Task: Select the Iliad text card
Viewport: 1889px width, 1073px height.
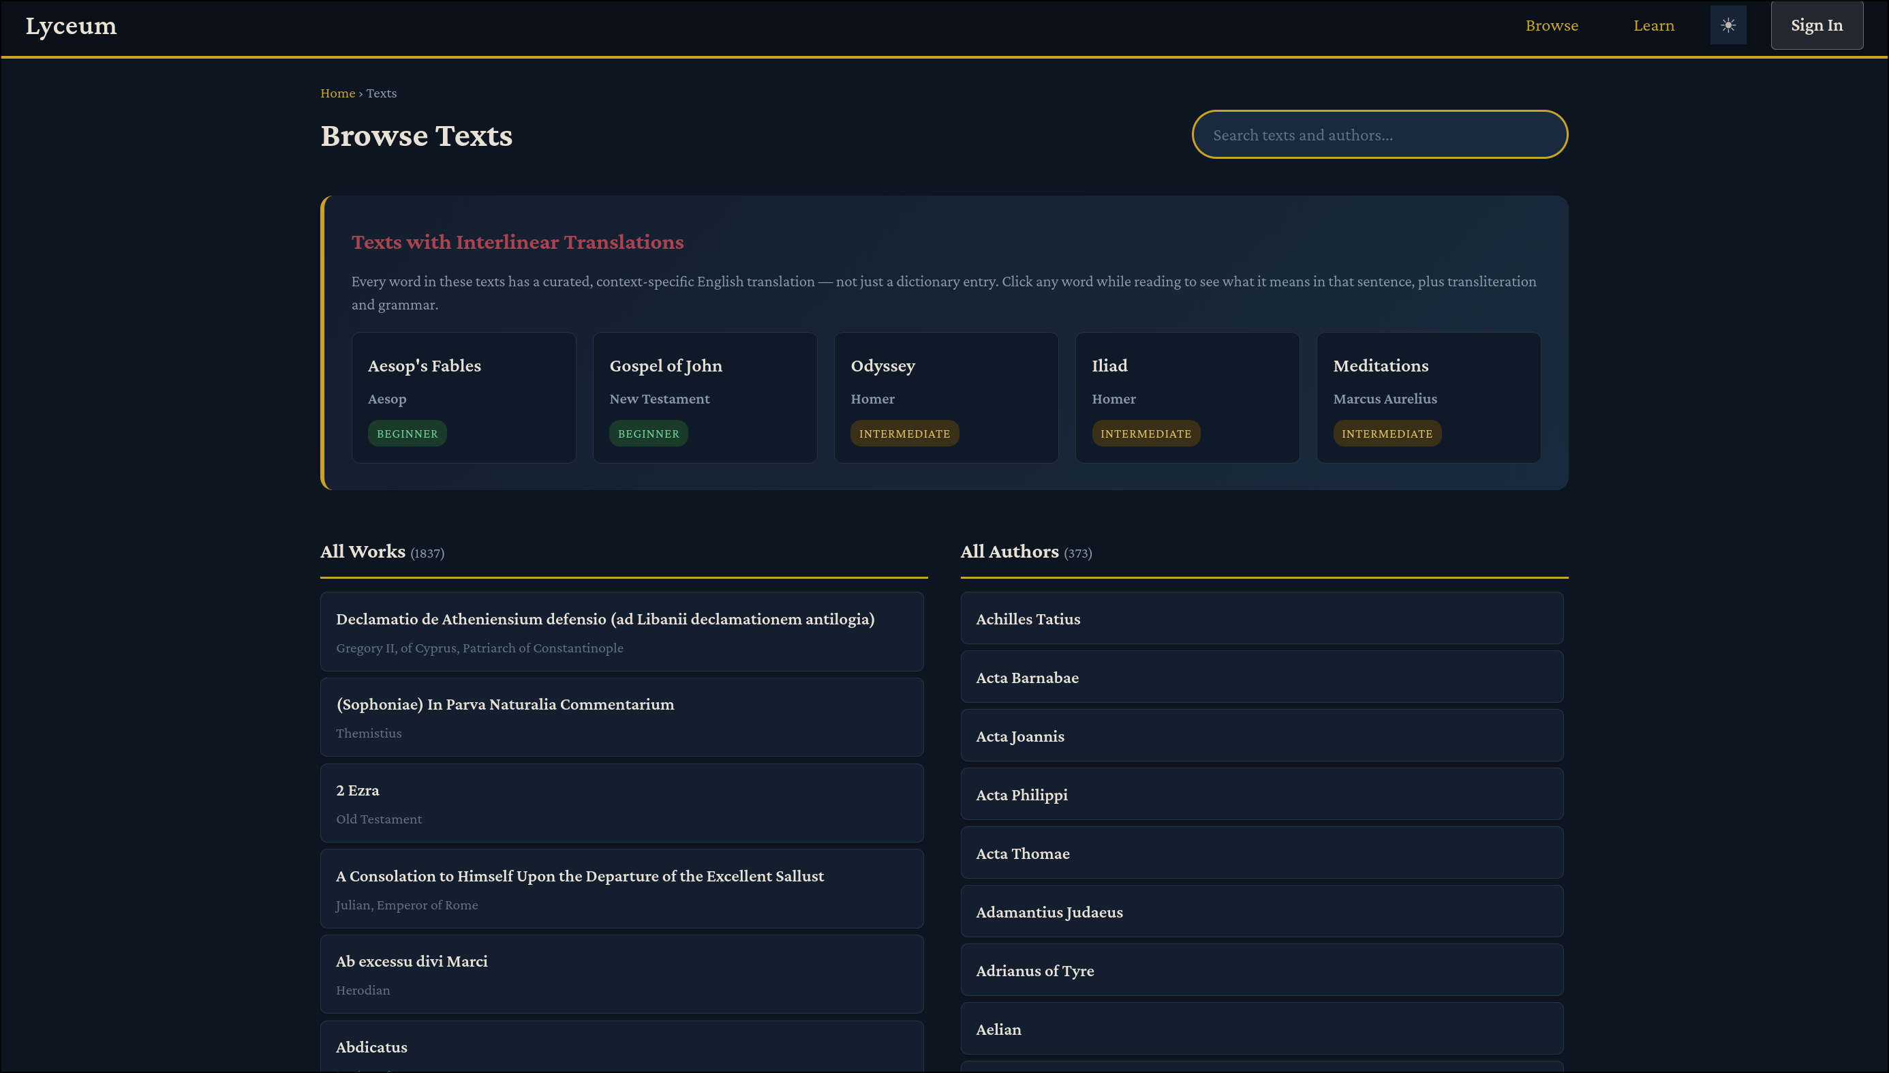Action: (x=1186, y=397)
